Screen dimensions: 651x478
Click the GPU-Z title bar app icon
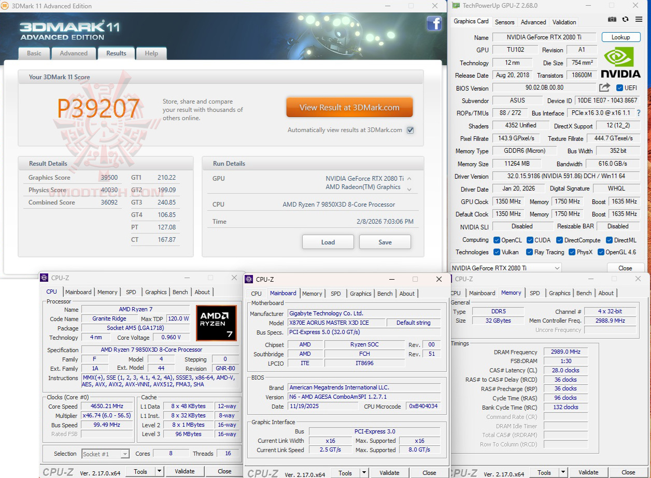coord(456,6)
